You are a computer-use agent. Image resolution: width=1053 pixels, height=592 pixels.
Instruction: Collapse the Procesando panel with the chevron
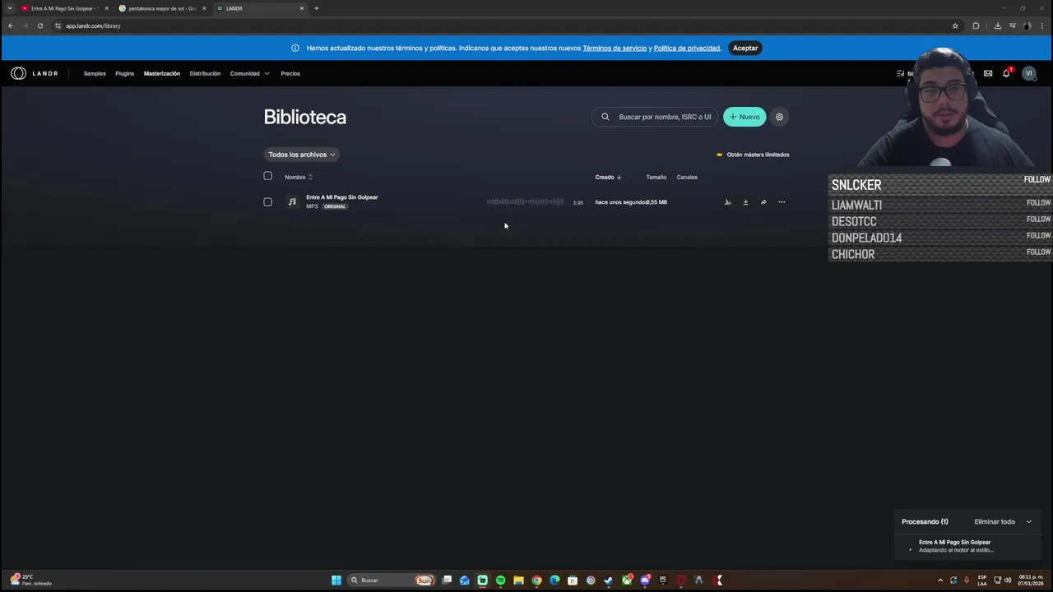pos(1028,521)
